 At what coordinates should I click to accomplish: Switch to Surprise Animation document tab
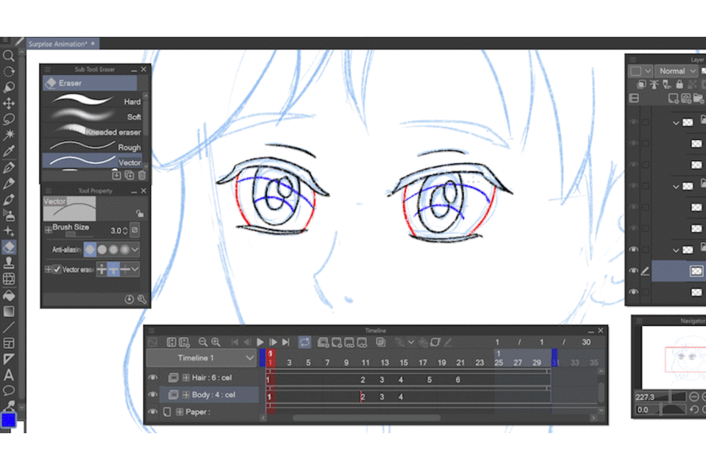click(62, 43)
